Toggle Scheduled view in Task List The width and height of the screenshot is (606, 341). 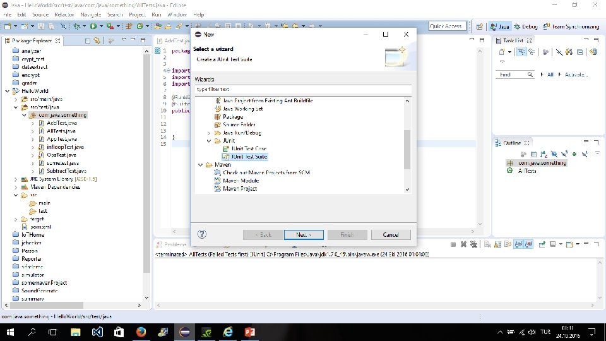532,52
